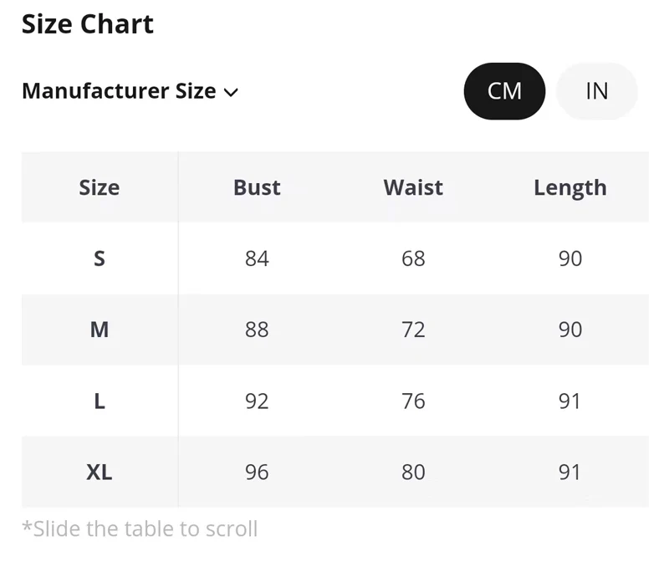Click the XL waist value 80
The width and height of the screenshot is (669, 562).
[413, 473]
